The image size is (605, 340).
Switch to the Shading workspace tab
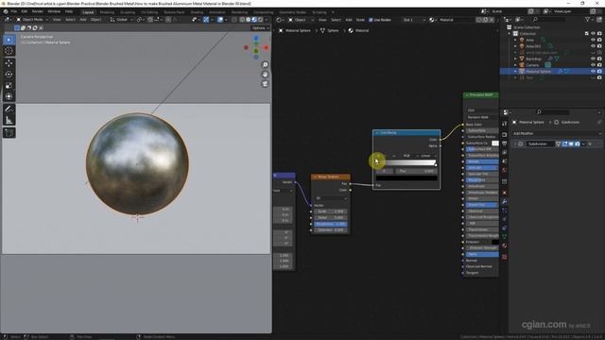(x=196, y=12)
